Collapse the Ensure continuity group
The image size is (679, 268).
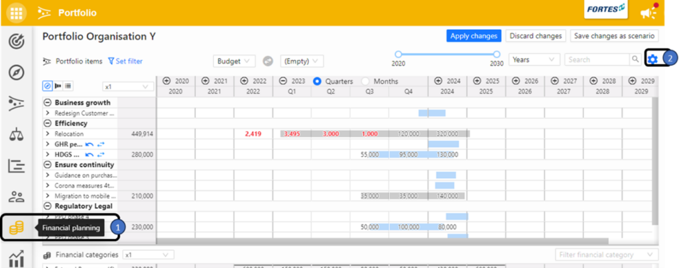[x=47, y=165]
